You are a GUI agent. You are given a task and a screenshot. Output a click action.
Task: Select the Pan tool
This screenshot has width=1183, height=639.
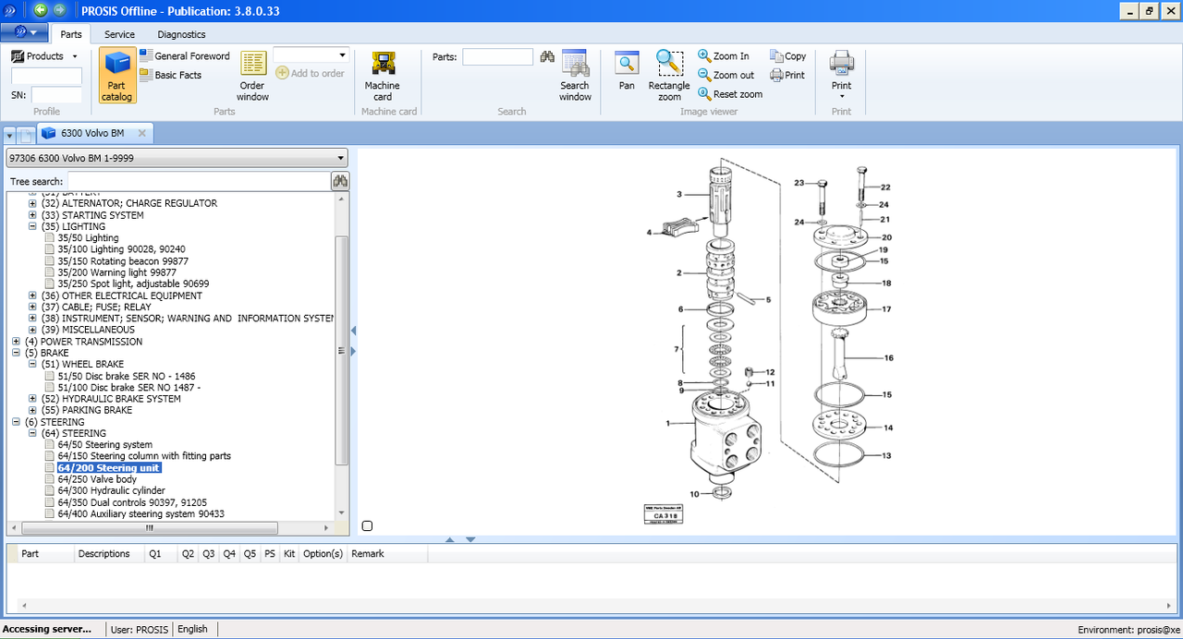pyautogui.click(x=627, y=71)
